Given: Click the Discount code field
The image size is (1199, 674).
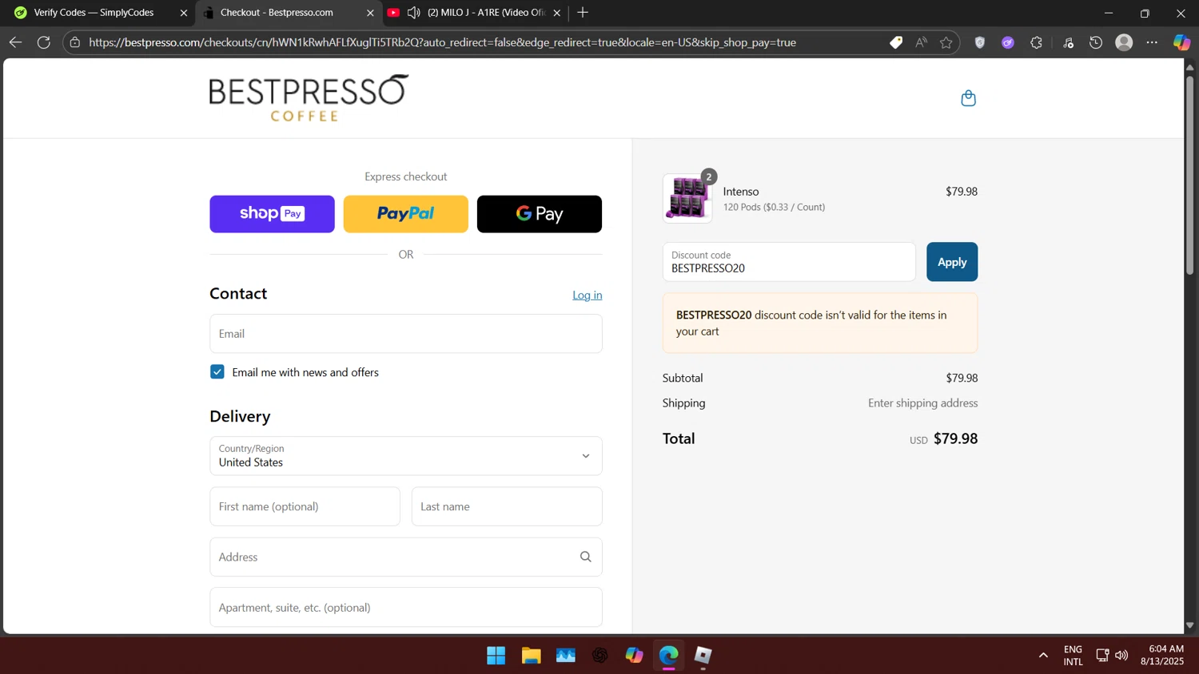Looking at the screenshot, I should pyautogui.click(x=789, y=262).
